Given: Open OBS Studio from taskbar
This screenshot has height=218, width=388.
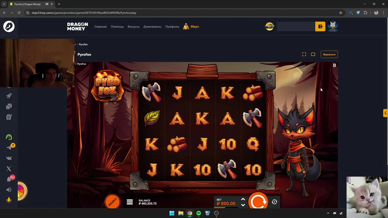Looking at the screenshot, I should [216, 213].
